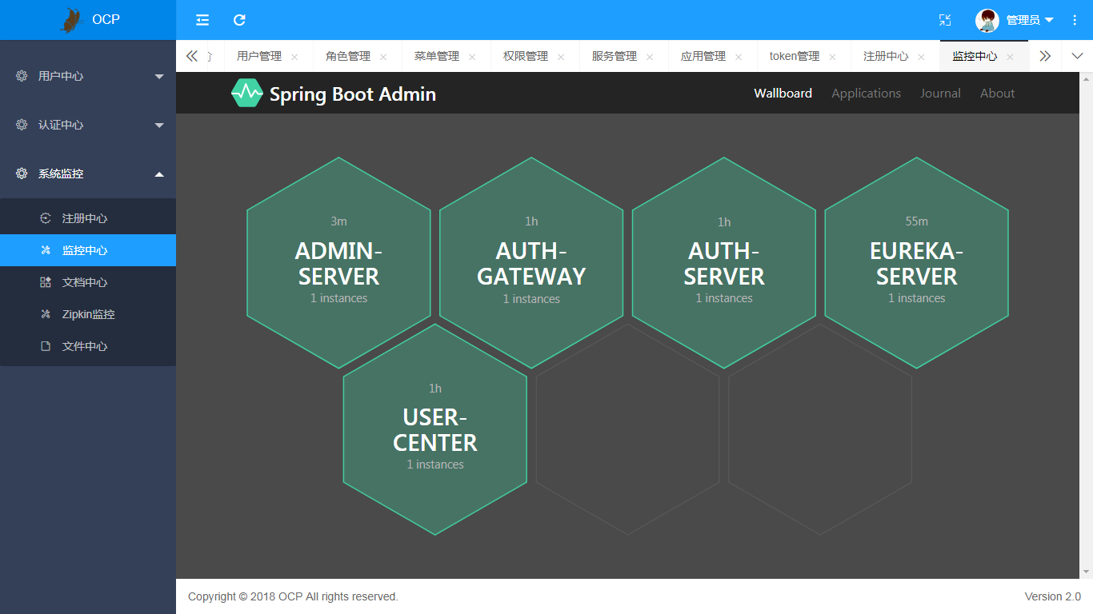
Task: Collapse the sidebar with menu fold icon
Action: coord(202,20)
